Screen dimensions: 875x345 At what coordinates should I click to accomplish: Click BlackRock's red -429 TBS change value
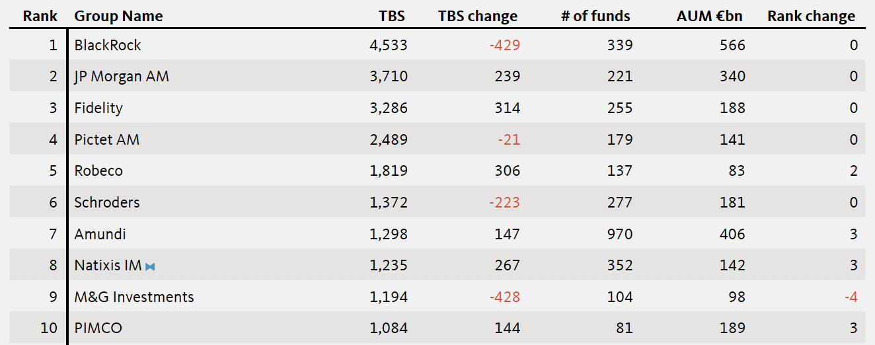pos(504,45)
